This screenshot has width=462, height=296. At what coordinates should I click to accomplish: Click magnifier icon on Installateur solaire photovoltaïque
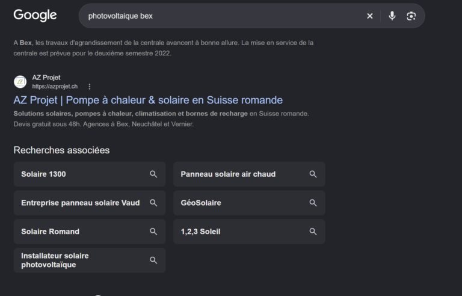coord(153,261)
